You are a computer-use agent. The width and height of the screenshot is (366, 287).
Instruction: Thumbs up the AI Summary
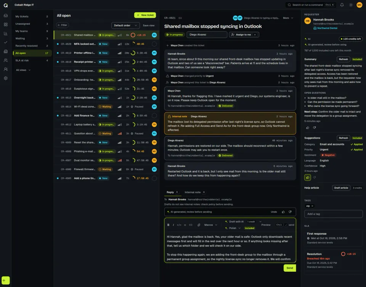[308, 127]
